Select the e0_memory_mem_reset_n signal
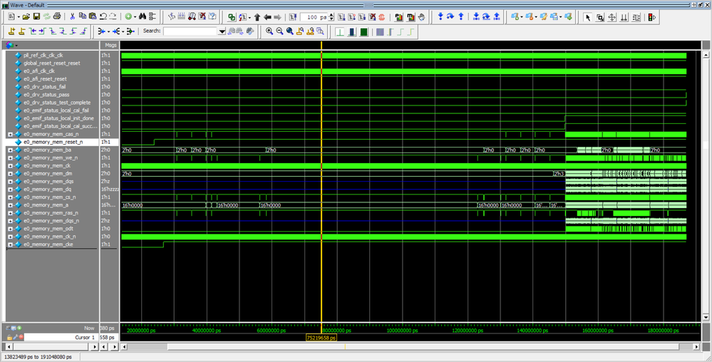 click(53, 142)
